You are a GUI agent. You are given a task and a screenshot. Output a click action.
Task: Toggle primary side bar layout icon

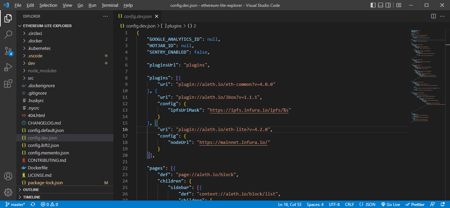coord(373,5)
